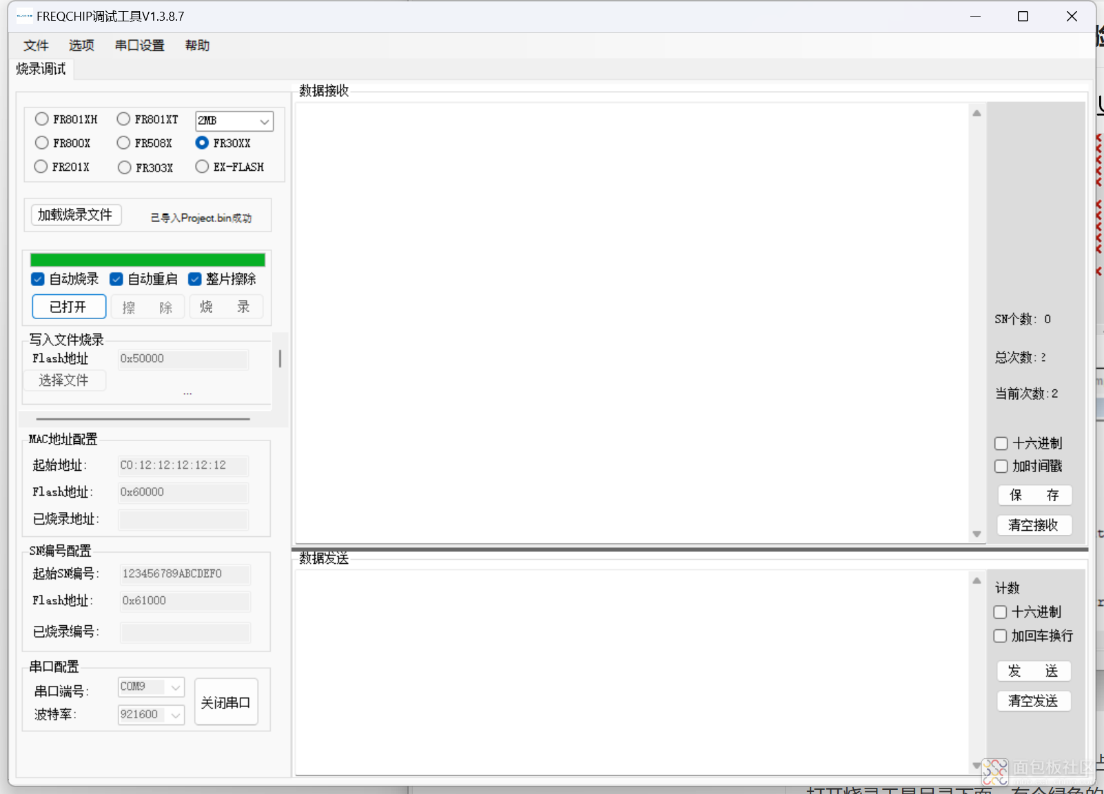Open the 串口设置 menu
Image resolution: width=1104 pixels, height=794 pixels.
point(139,45)
